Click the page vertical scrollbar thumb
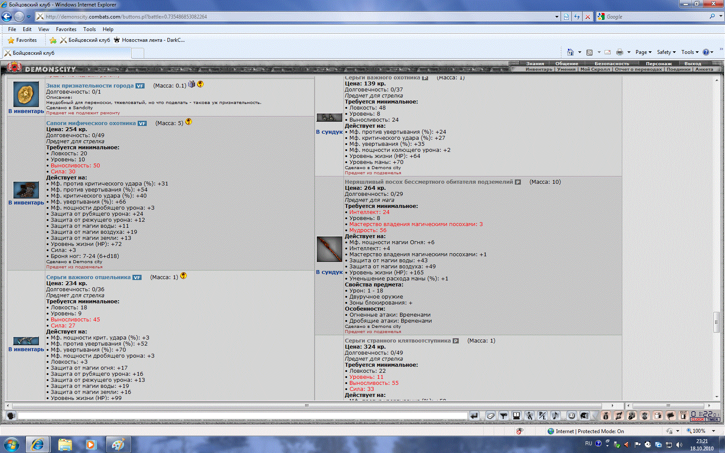This screenshot has height=453, width=725. (716, 322)
